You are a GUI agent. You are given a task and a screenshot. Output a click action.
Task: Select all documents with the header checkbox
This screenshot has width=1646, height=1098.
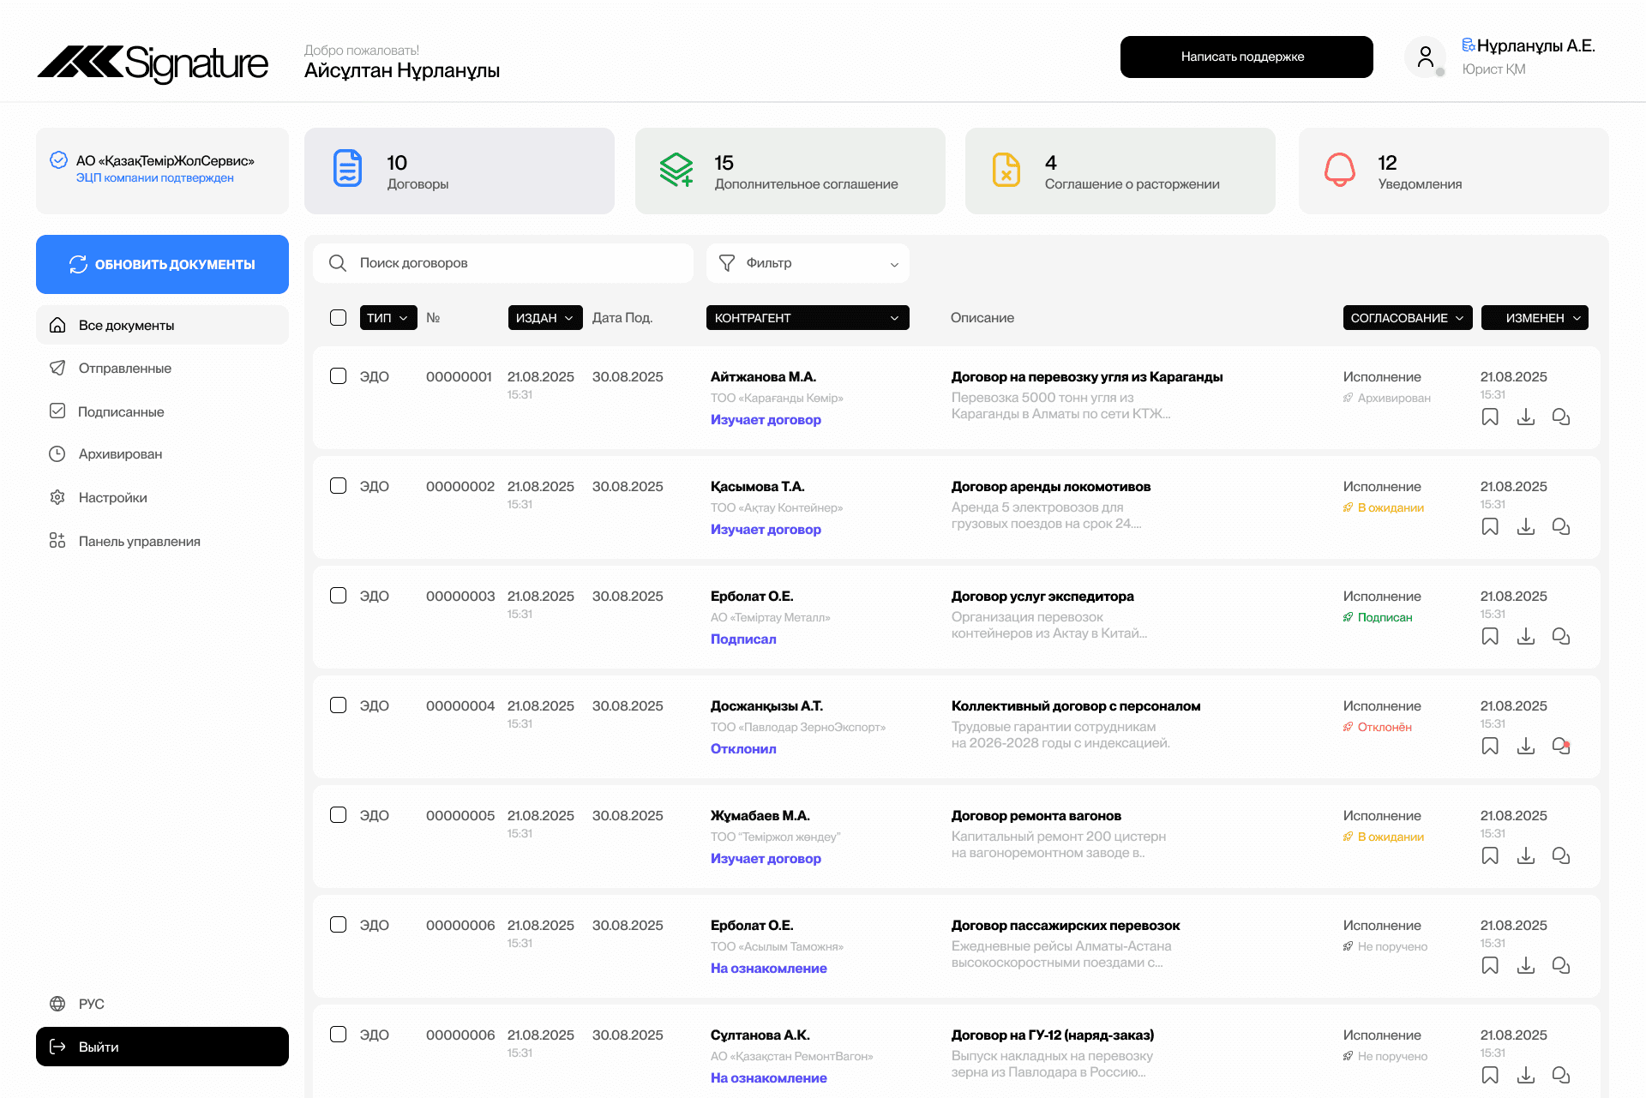pos(338,317)
